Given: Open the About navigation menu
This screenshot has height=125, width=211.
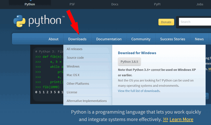Looking at the screenshot, I should click(53, 39).
